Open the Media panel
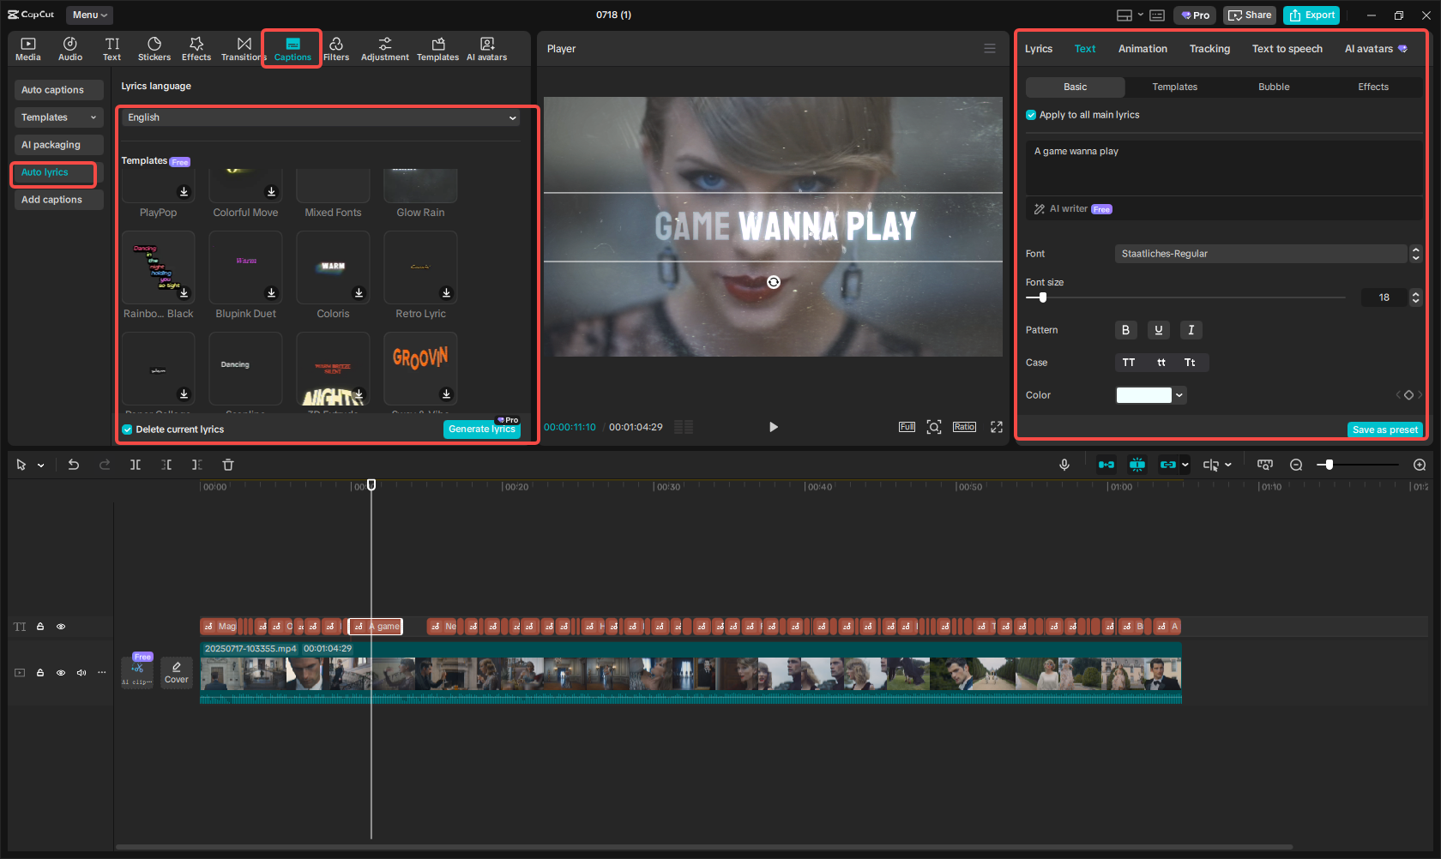This screenshot has height=859, width=1441. (28, 49)
